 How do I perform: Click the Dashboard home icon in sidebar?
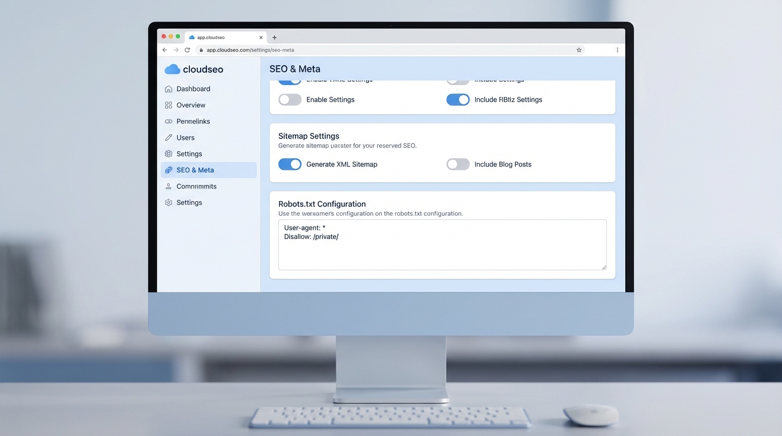pos(169,89)
